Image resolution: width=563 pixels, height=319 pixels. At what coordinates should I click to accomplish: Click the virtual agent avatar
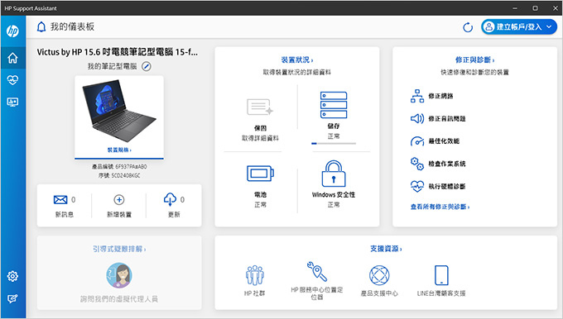tap(119, 275)
